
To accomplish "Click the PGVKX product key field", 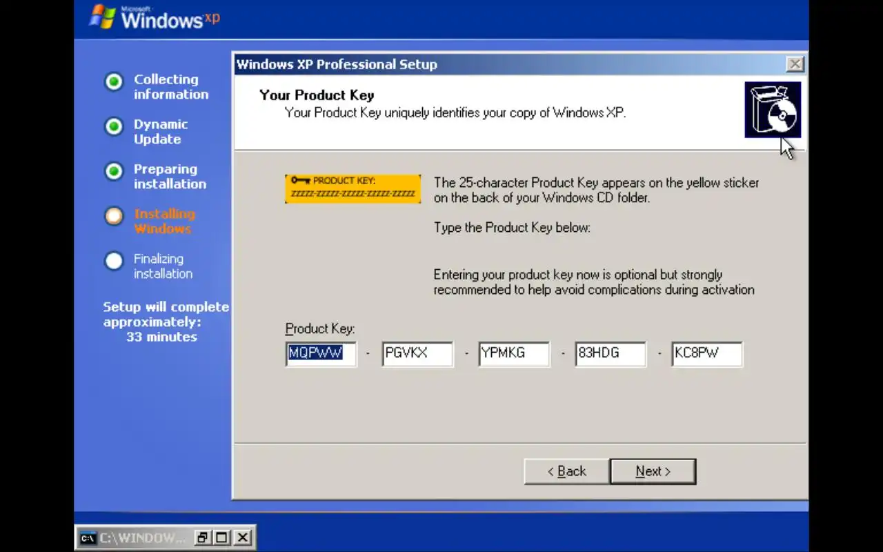I will (x=418, y=353).
